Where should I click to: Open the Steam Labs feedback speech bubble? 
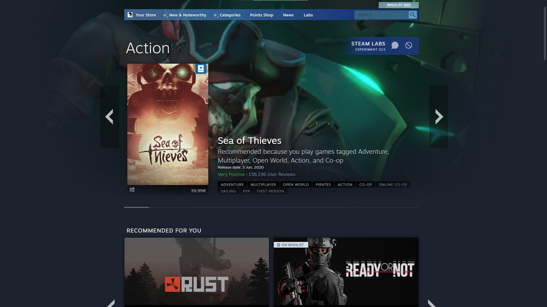395,45
